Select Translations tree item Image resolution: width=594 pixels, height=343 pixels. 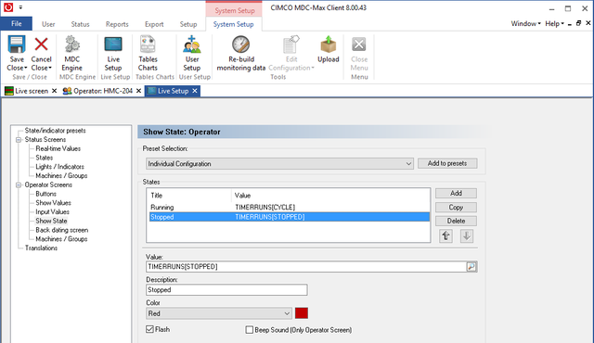click(41, 248)
